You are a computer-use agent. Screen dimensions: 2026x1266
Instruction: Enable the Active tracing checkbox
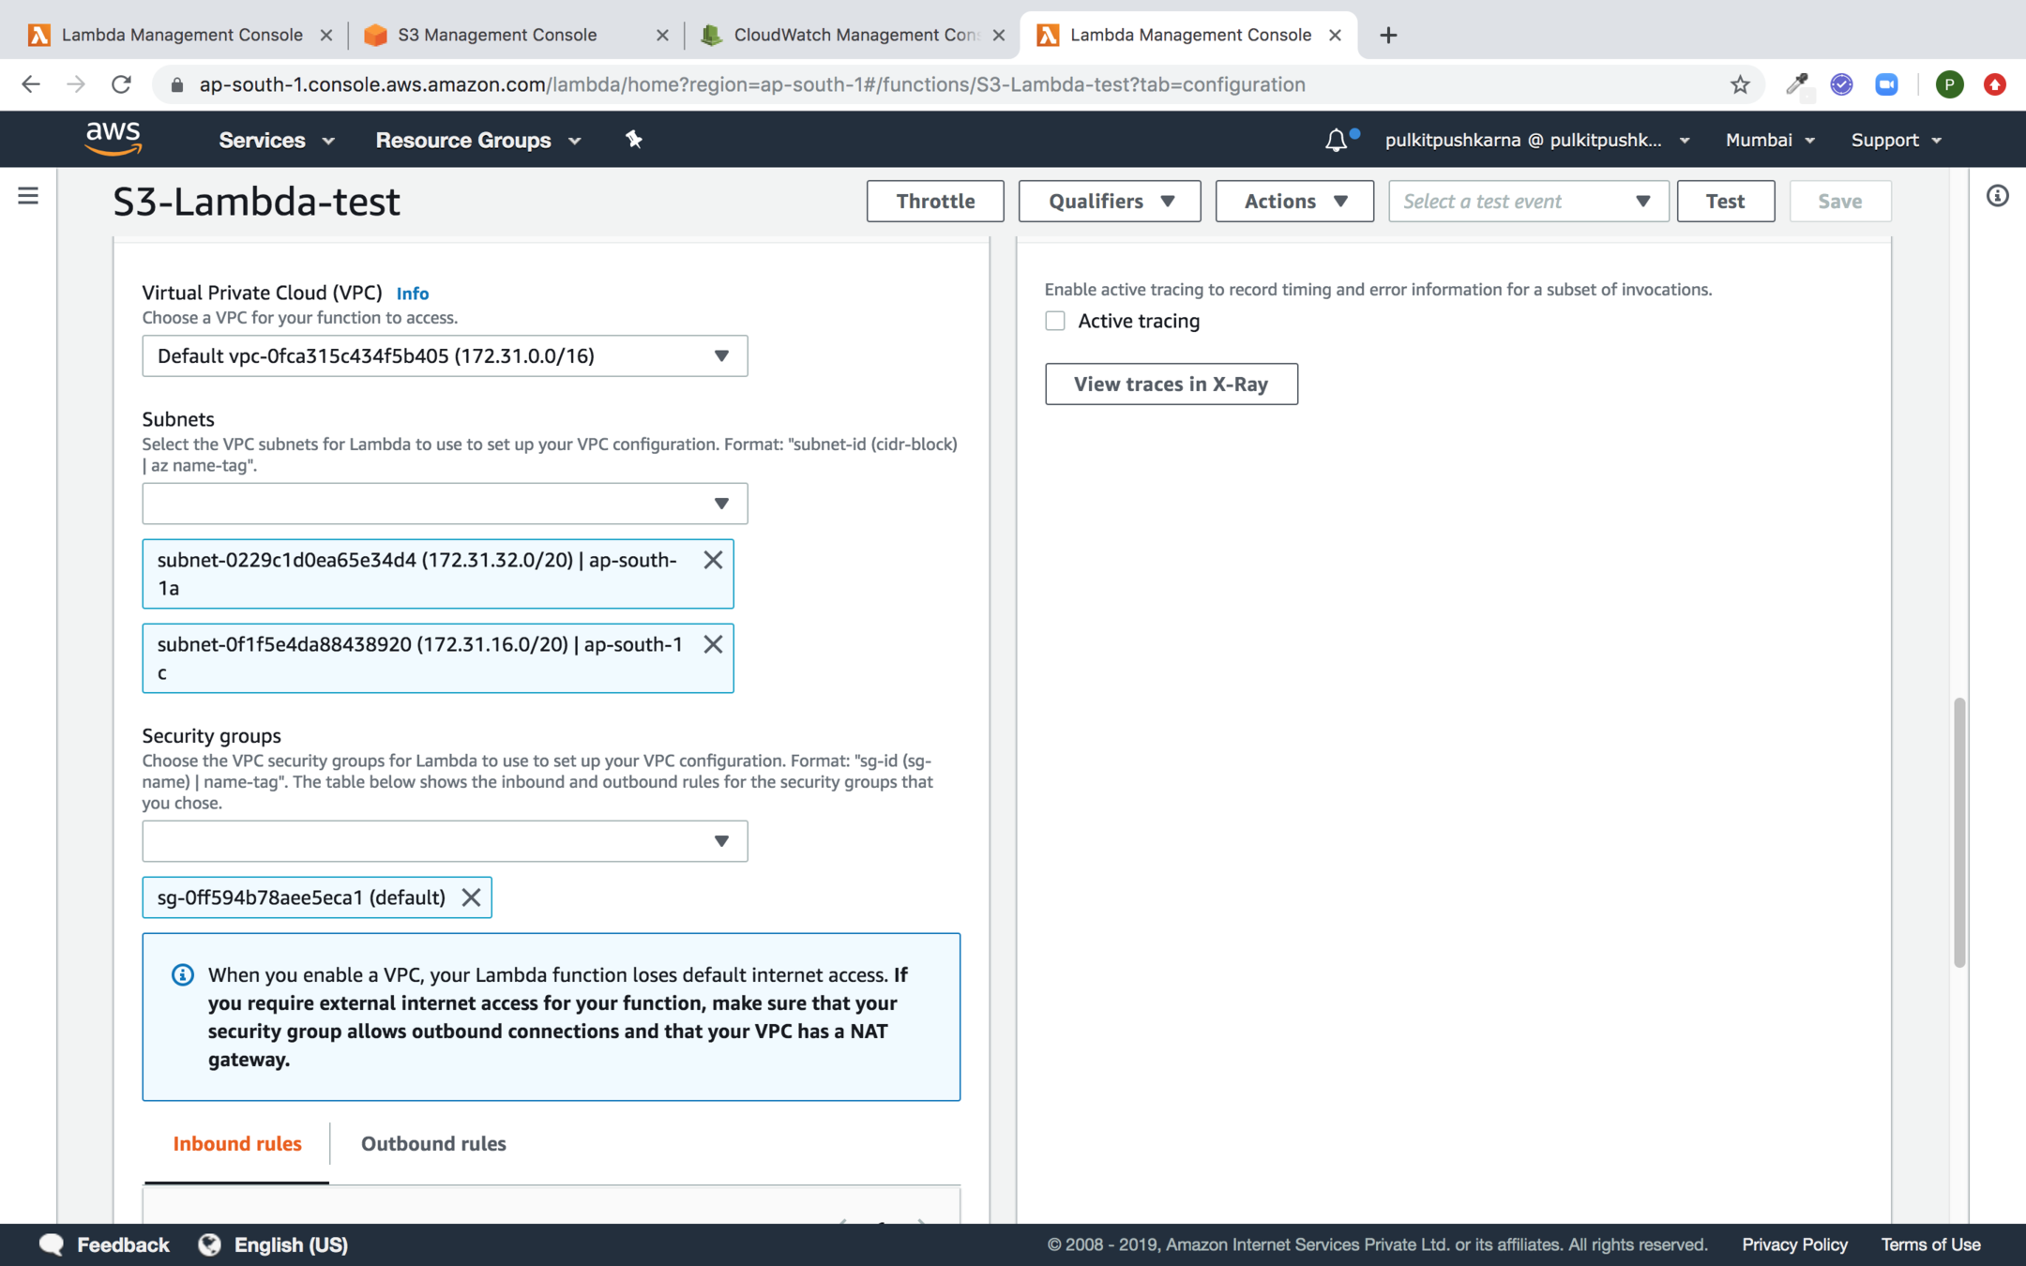pos(1055,321)
